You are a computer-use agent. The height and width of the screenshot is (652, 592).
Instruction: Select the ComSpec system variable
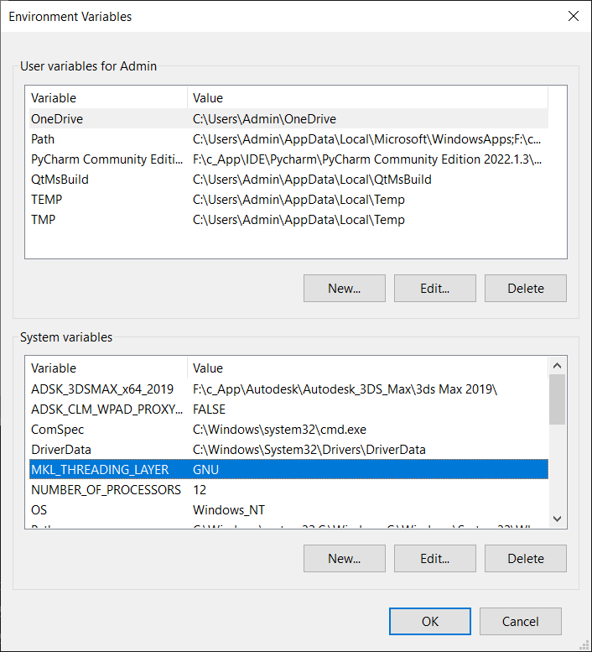coord(57,430)
